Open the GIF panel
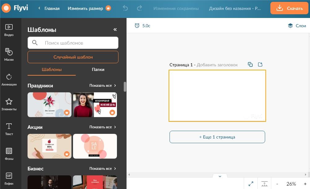The image size is (310, 189). click(x=9, y=178)
